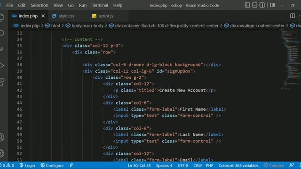The width and height of the screenshot is (301, 169).
Task: Switch to the script.js tab
Action: (106, 16)
